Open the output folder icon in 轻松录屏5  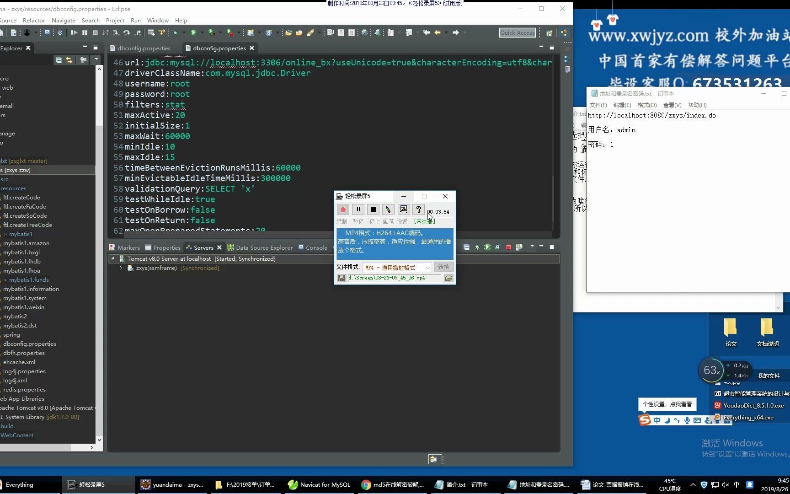coord(448,278)
